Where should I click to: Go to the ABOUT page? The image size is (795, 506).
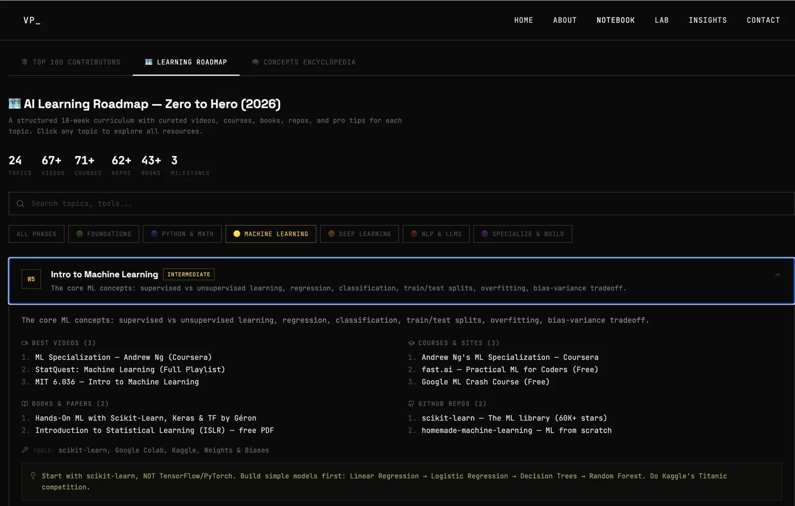(x=564, y=20)
